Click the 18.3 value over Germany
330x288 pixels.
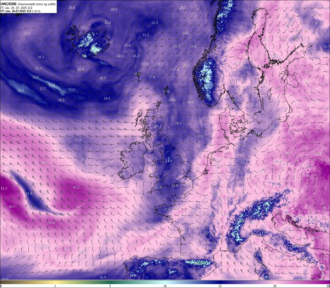pos(244,162)
